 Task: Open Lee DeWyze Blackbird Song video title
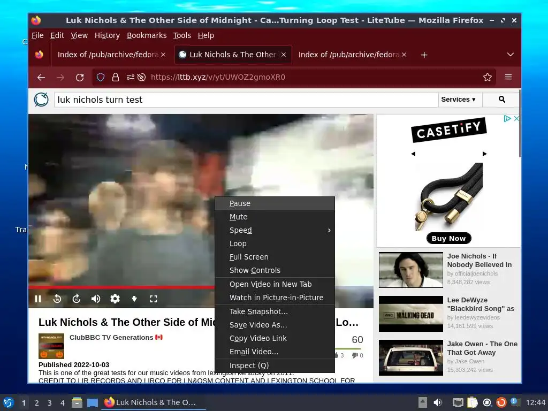pos(481,305)
